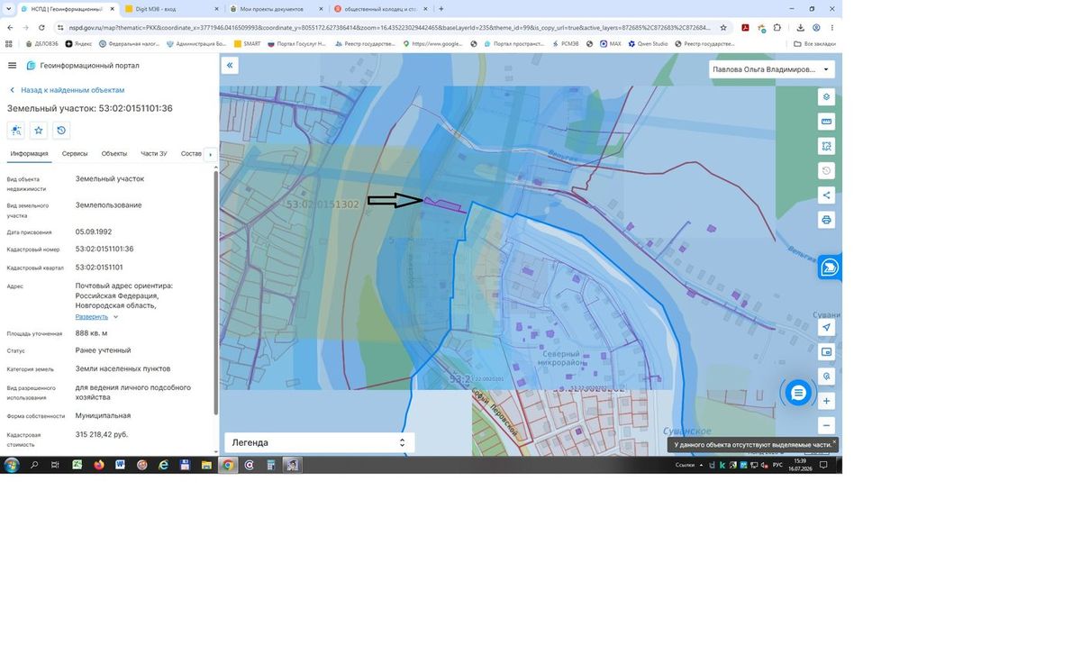Expand the address with Развернуть chevron
Viewport: 1081px width, 672px height.
pyautogui.click(x=115, y=317)
